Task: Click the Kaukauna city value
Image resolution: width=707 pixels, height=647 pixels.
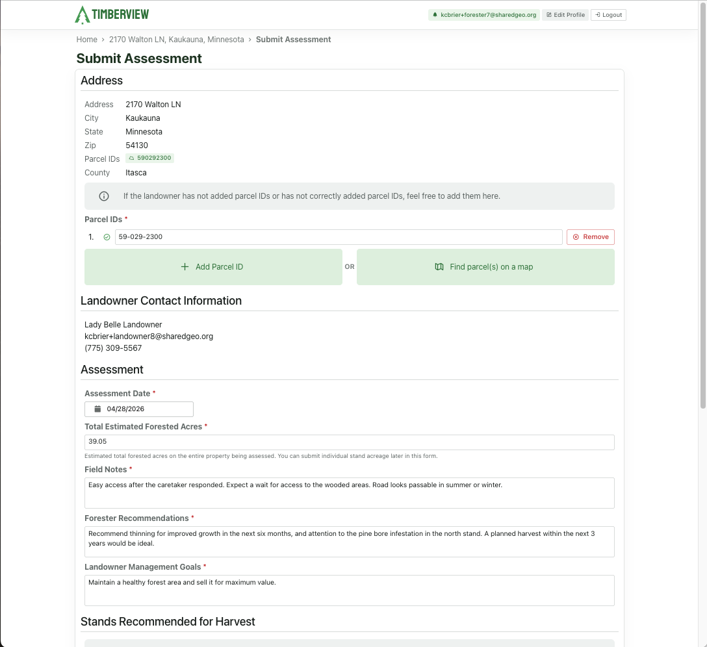Action: click(143, 118)
